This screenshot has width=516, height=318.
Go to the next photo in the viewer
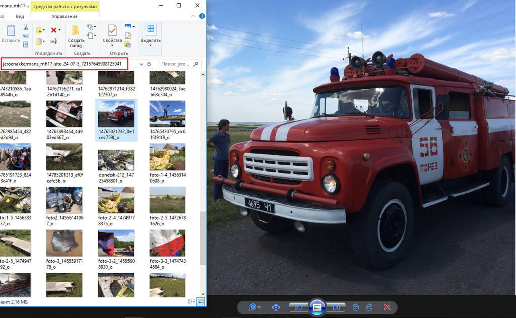(336, 307)
